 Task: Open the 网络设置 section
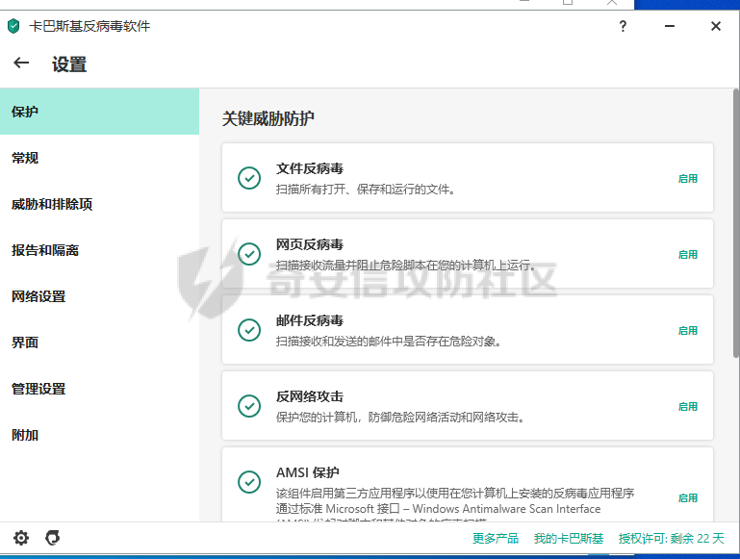(x=38, y=296)
